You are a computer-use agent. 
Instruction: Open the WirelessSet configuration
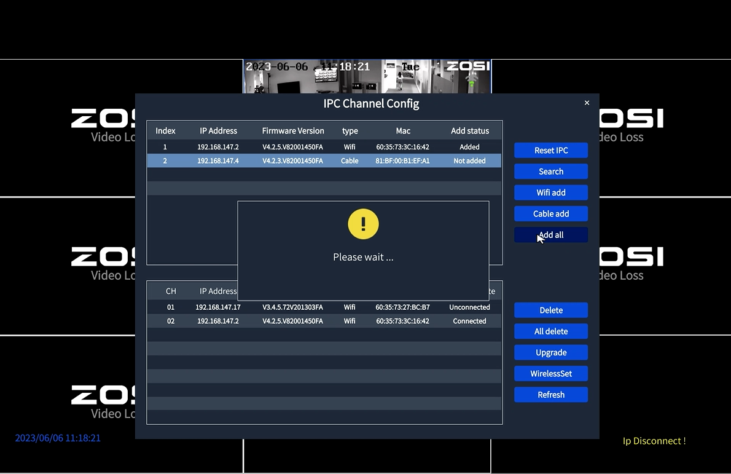coord(550,373)
